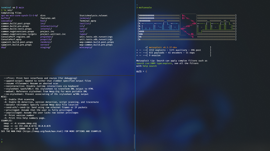
Task: Click unit.tests.x64.runsettings file name
Action: point(96,37)
